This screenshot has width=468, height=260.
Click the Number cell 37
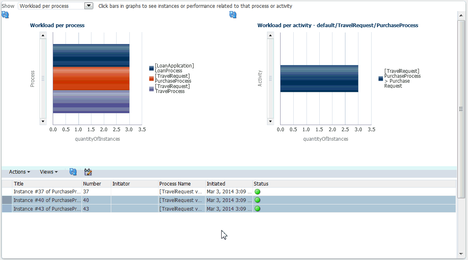pyautogui.click(x=96, y=191)
